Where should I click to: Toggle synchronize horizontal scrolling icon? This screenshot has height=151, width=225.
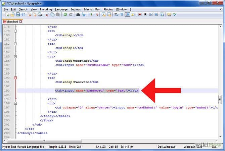click(x=109, y=14)
